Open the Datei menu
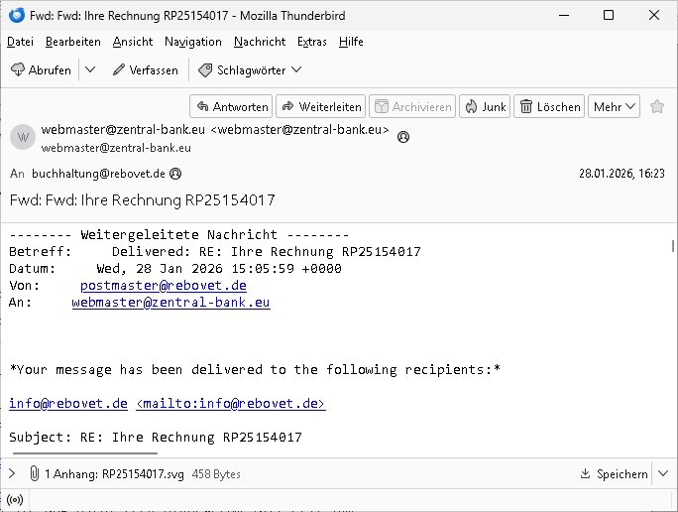Screen dimensions: 678x512 [x=20, y=42]
